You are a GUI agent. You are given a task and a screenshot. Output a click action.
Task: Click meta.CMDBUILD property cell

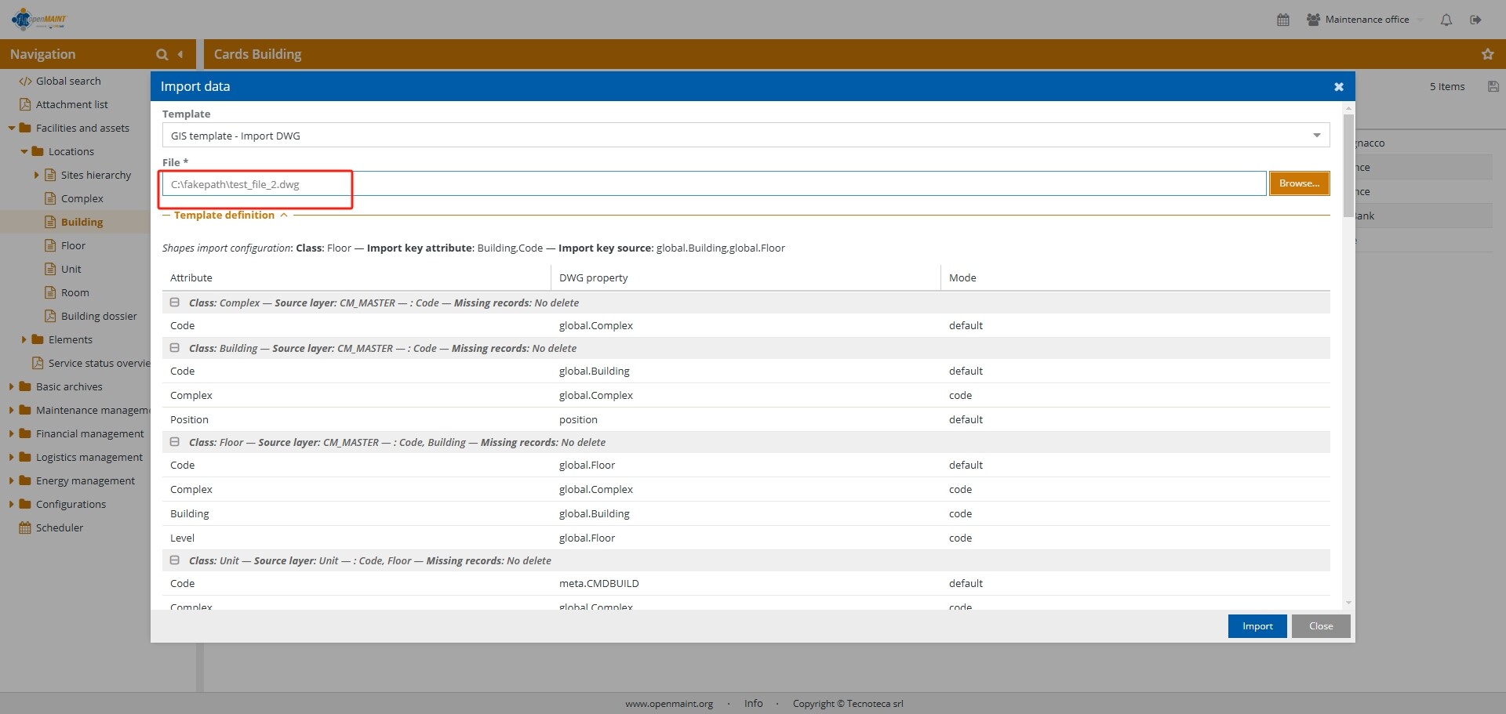(599, 583)
